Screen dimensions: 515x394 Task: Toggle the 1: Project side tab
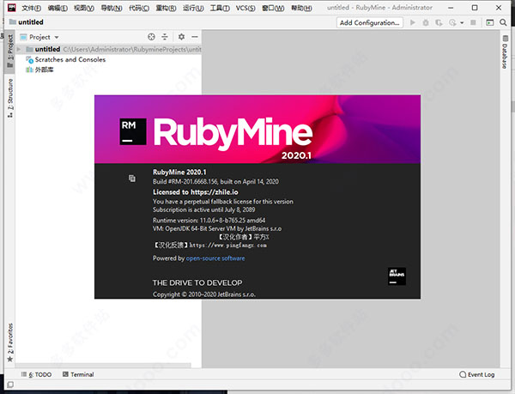[x=10, y=51]
